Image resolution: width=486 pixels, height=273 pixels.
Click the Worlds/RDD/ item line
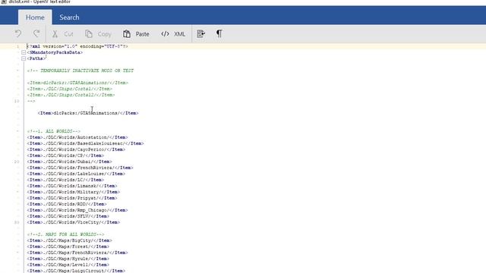pos(67,204)
